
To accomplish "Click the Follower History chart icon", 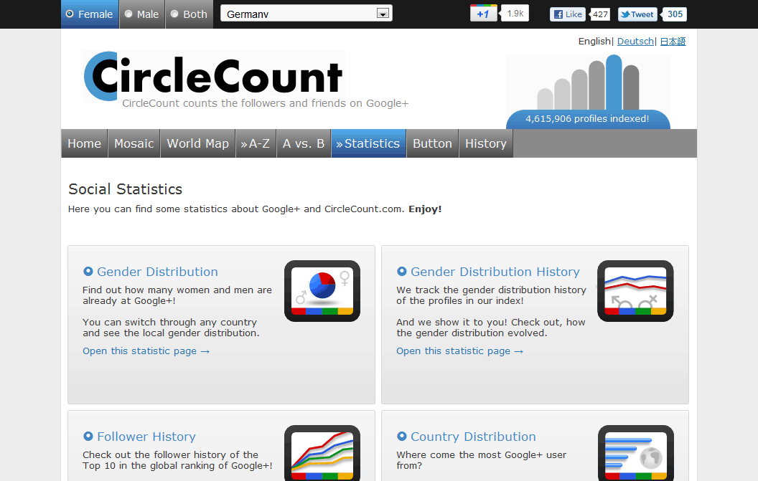I will tap(322, 453).
